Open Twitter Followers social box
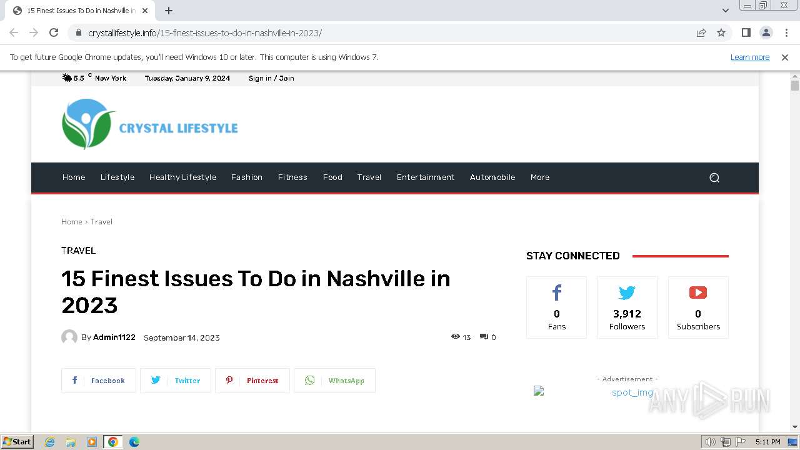The image size is (800, 450). (627, 307)
